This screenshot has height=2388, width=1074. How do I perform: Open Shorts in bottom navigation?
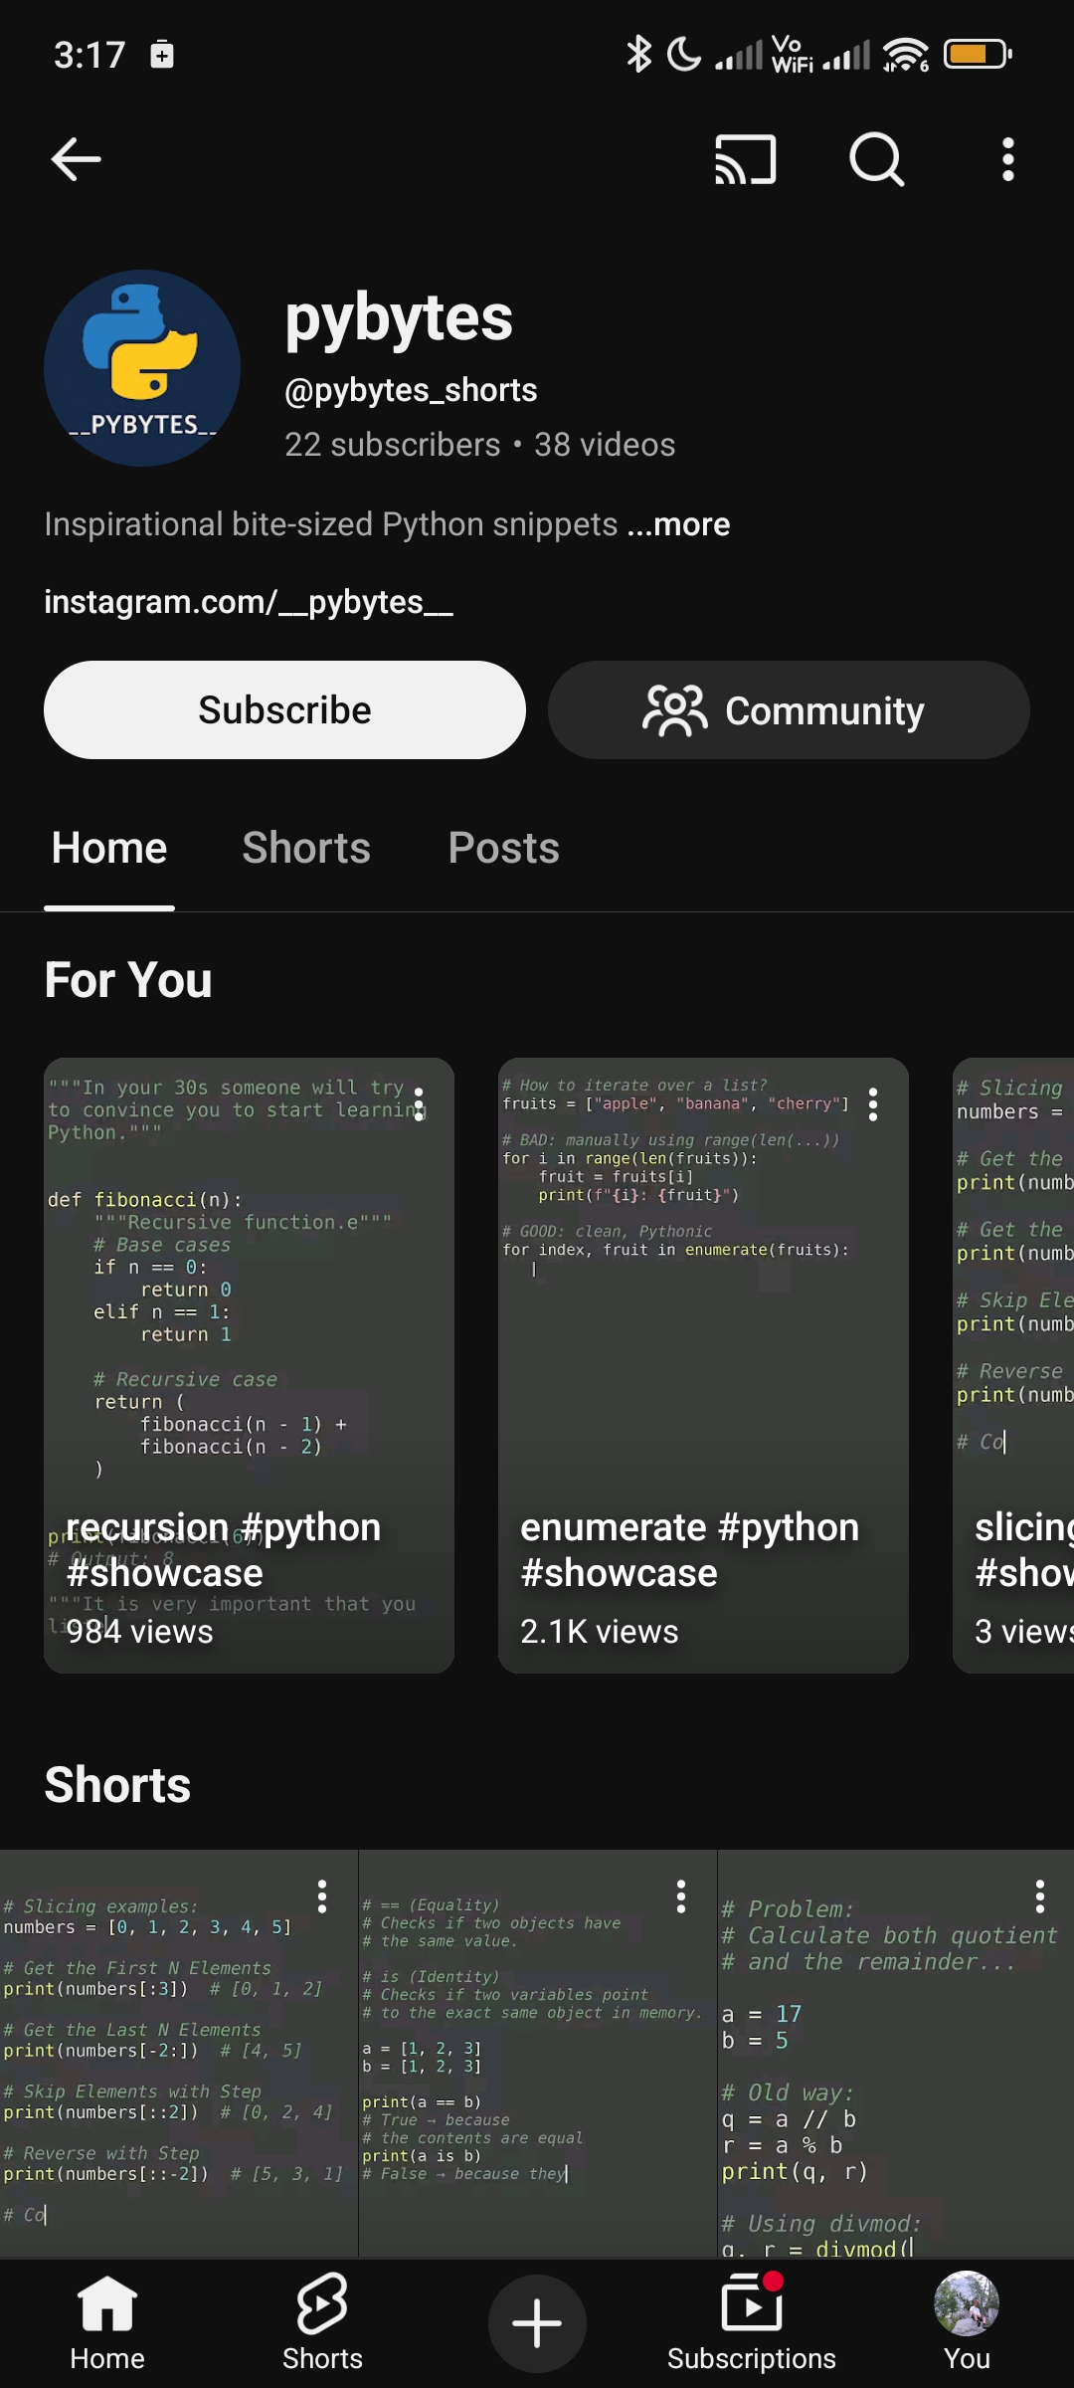click(x=322, y=2323)
